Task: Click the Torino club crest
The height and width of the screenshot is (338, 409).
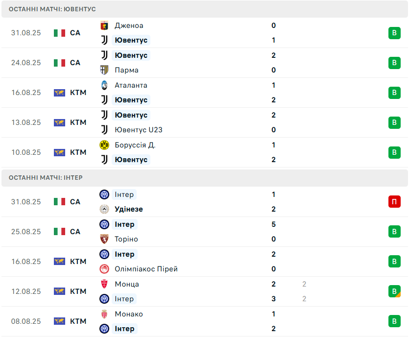Action: point(104,239)
